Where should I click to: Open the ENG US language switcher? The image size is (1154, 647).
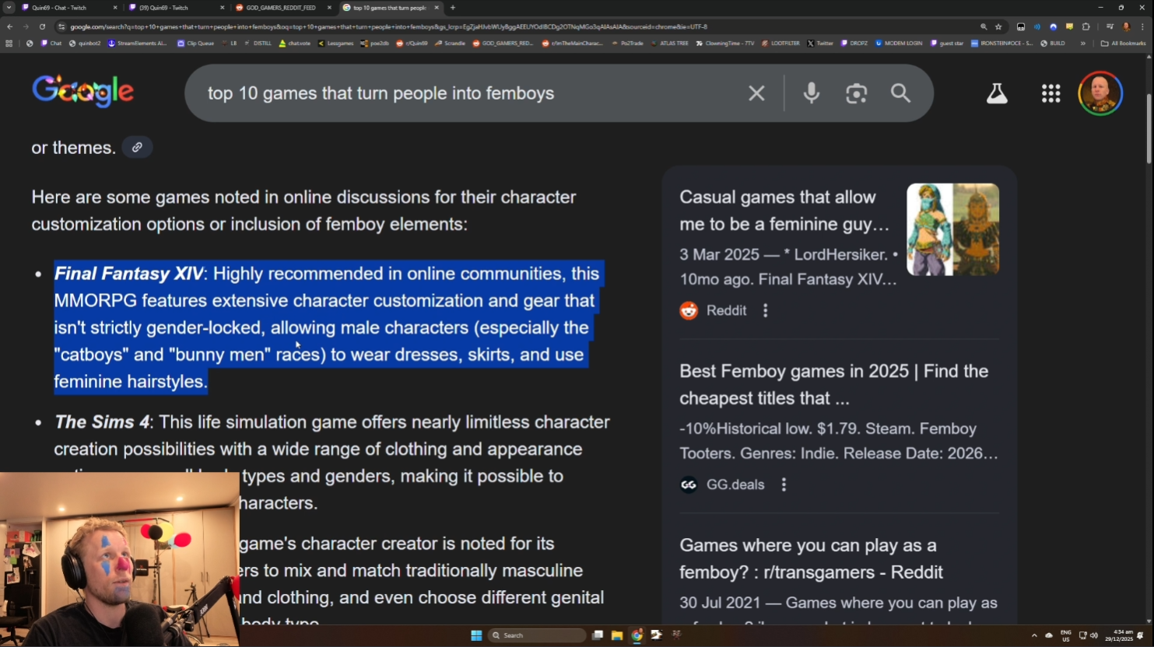point(1065,635)
